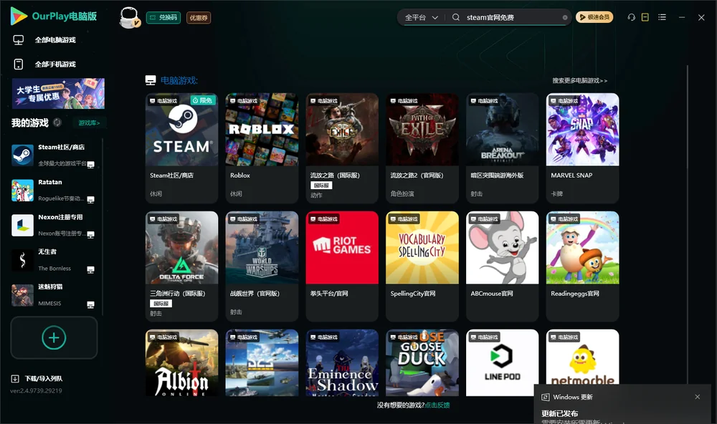The width and height of the screenshot is (717, 424).
Task: Open the MARVEL SNAP card
Action: point(582,148)
